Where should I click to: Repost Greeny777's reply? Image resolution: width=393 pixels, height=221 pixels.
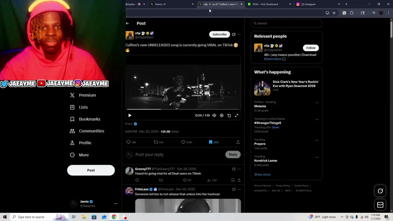(161, 180)
